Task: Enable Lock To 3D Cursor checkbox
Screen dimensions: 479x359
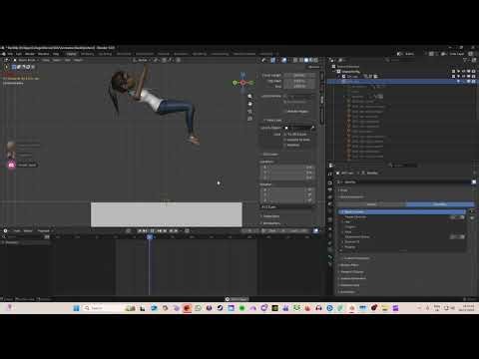Action: click(x=285, y=135)
